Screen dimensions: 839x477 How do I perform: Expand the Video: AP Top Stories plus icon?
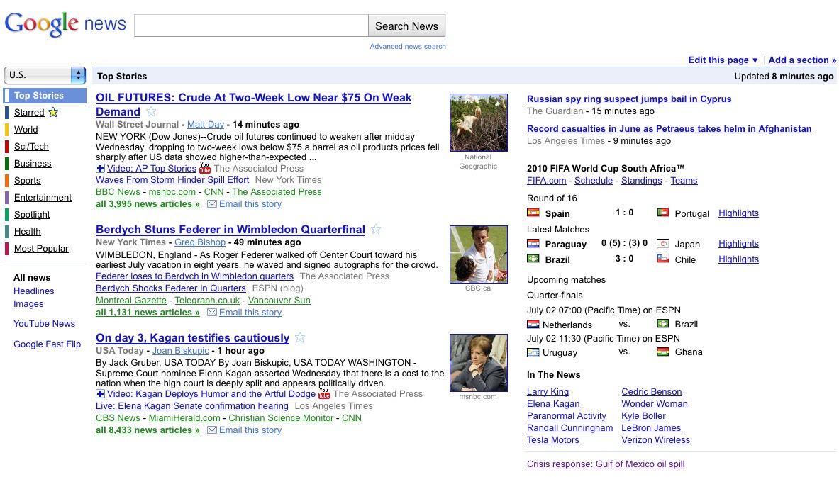pyautogui.click(x=100, y=169)
